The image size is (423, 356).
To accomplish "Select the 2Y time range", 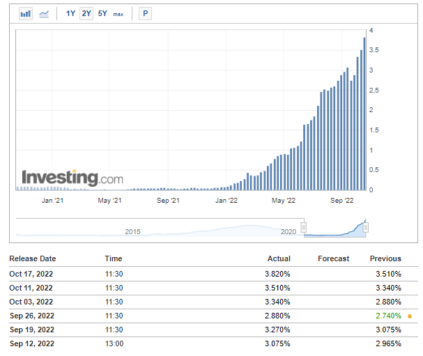I will 86,13.
